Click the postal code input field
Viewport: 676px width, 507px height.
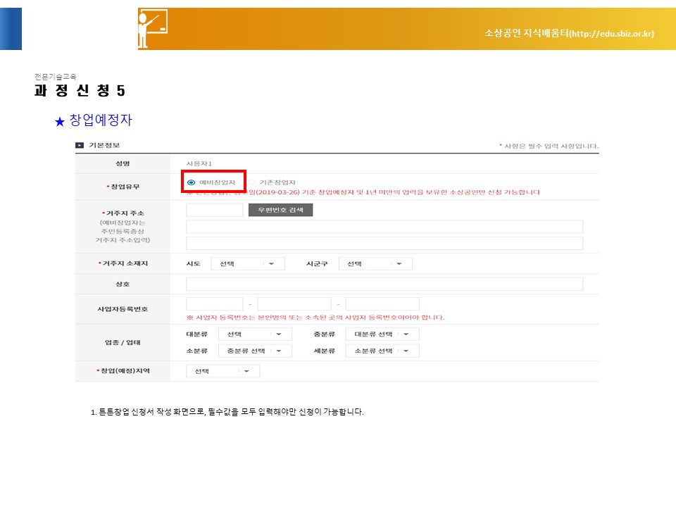215,210
